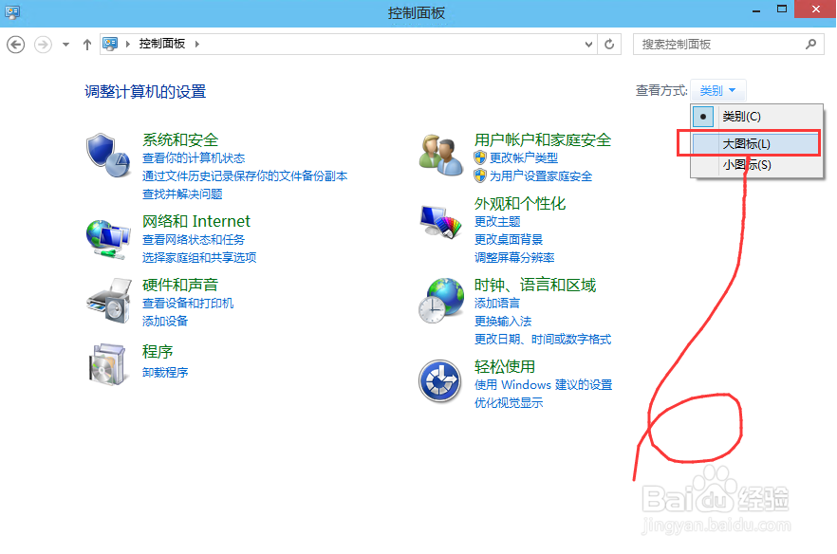Click inside the 搜索控制面板 search box
Screen dimensions: 837x554
(716, 44)
